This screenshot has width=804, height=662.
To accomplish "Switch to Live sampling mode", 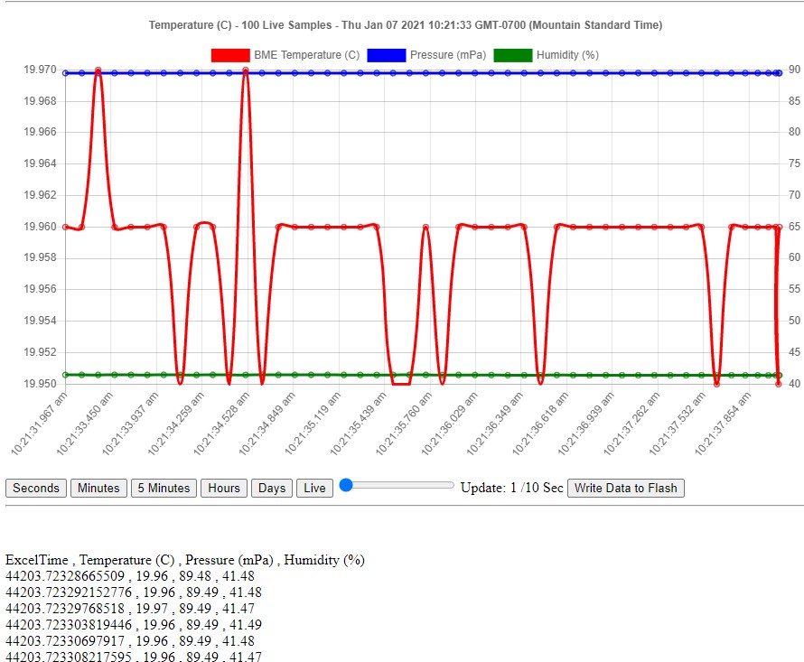I will pyautogui.click(x=314, y=488).
